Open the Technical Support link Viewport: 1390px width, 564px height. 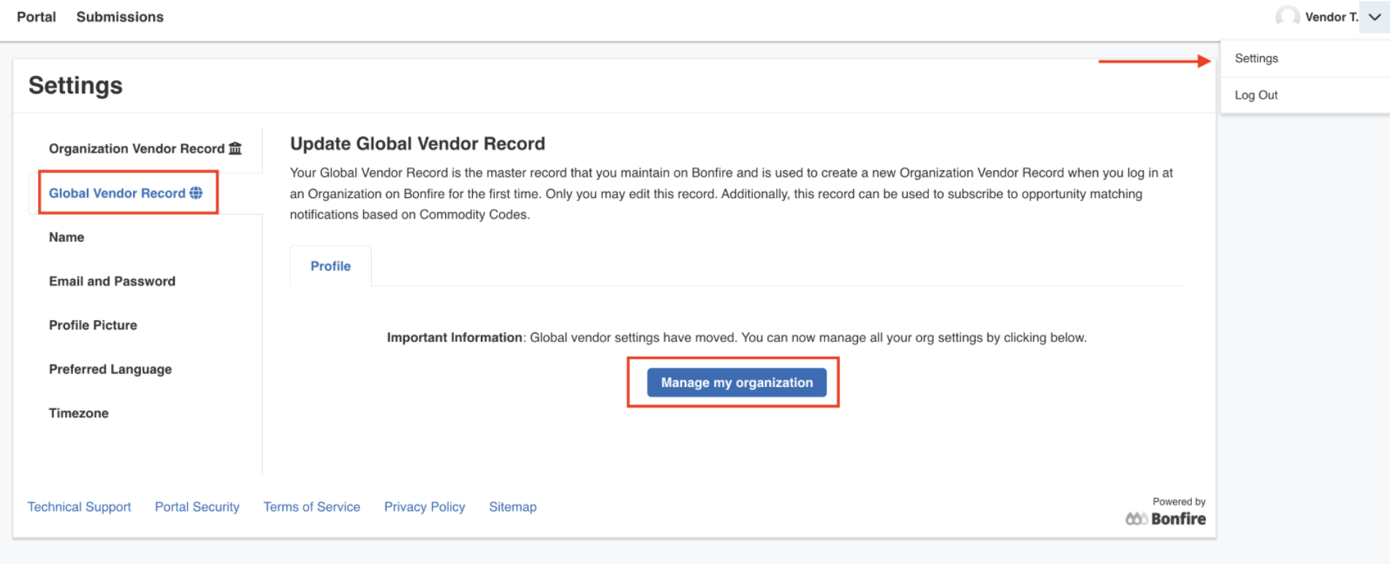[79, 507]
